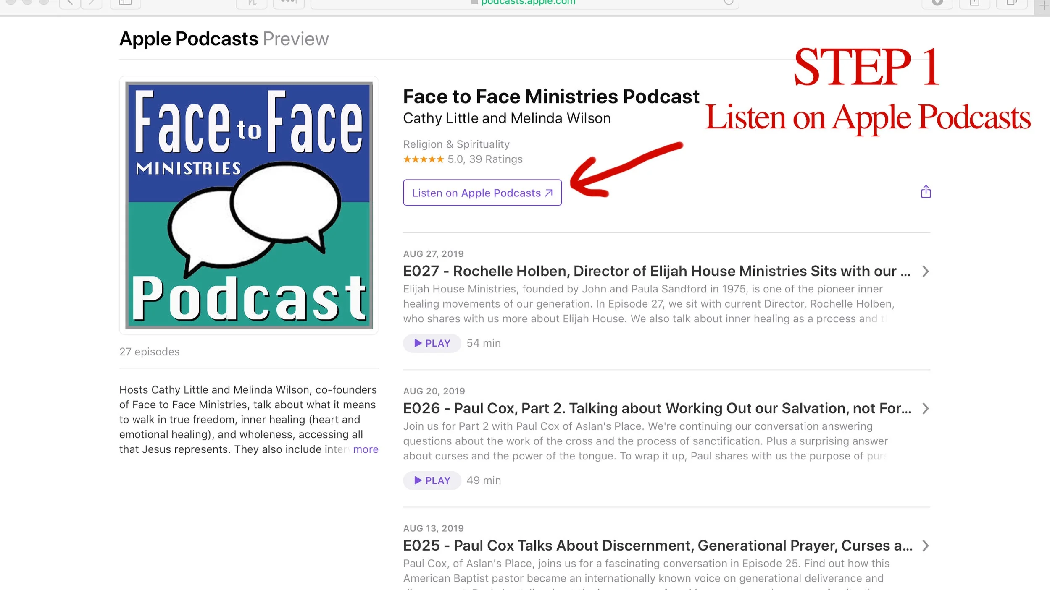The height and width of the screenshot is (590, 1050).
Task: Click the 'Join us for Part 2' description
Action: pos(645,441)
